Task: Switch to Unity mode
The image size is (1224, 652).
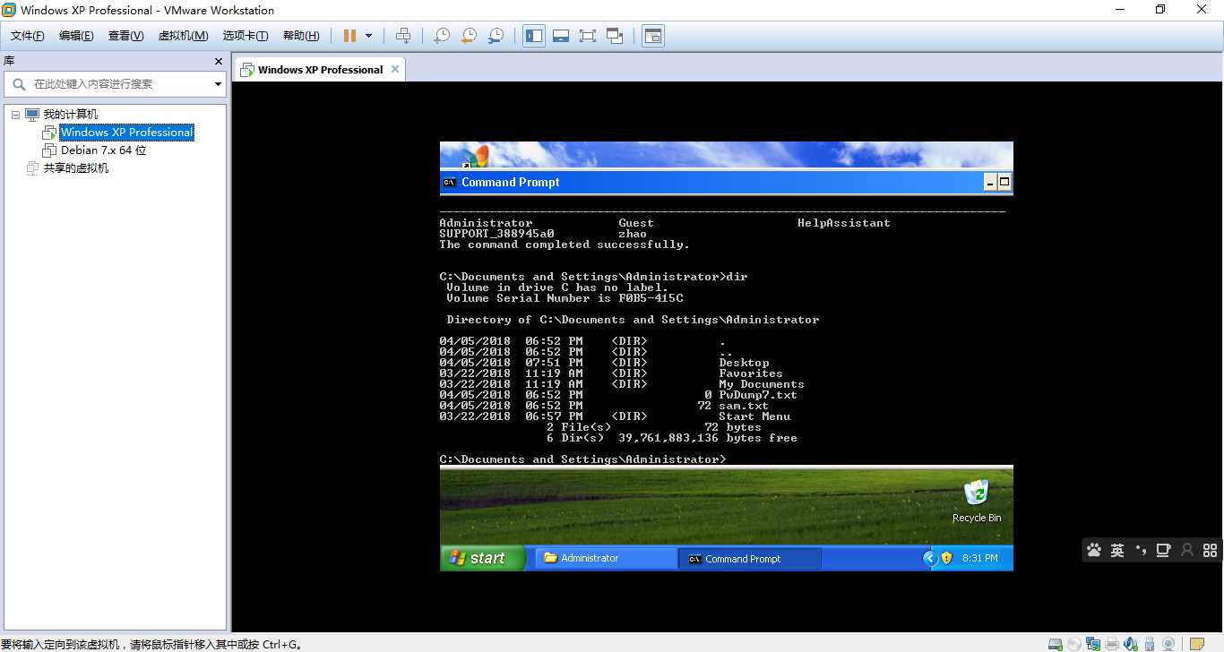Action: pyautogui.click(x=615, y=36)
